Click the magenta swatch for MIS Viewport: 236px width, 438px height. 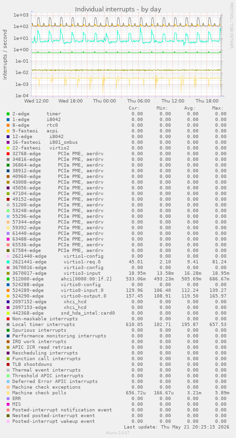pos(8,404)
